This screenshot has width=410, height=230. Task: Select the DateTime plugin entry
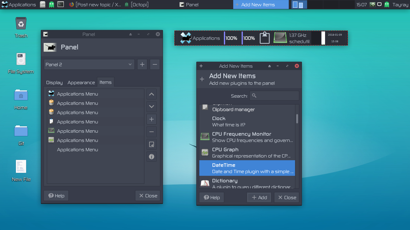click(x=247, y=168)
